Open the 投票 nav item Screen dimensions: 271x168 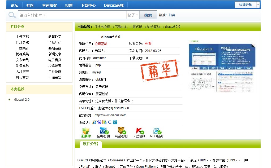[x=69, y=5]
